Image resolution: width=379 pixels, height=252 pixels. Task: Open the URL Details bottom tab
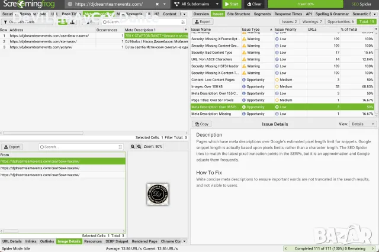tap(12, 241)
